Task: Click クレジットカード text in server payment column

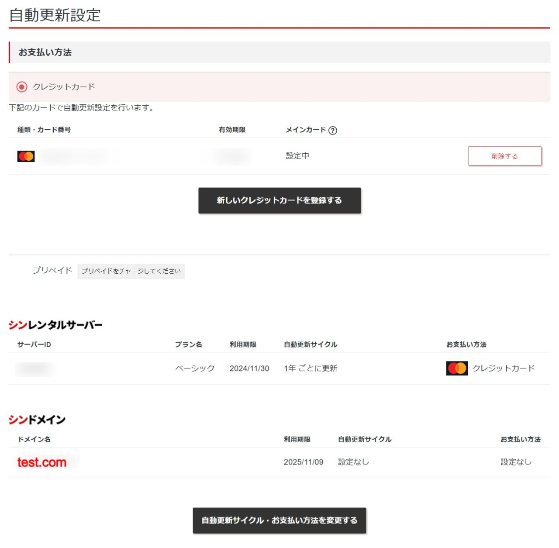Action: coord(504,368)
